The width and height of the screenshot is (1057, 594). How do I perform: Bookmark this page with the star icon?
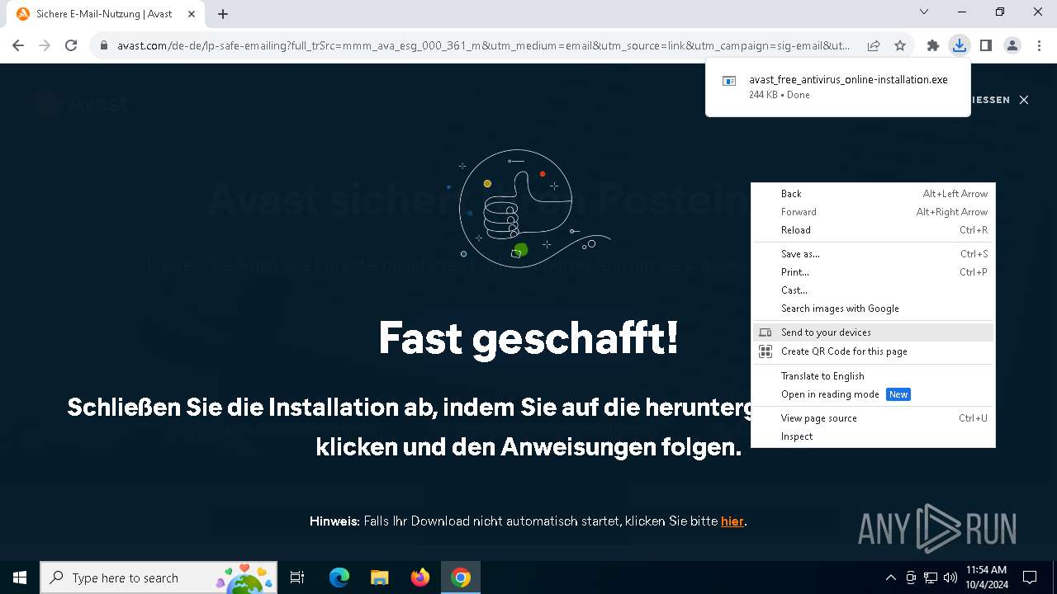point(900,46)
